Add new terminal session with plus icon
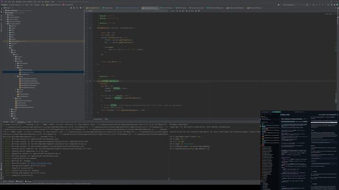 [x=35, y=122]
